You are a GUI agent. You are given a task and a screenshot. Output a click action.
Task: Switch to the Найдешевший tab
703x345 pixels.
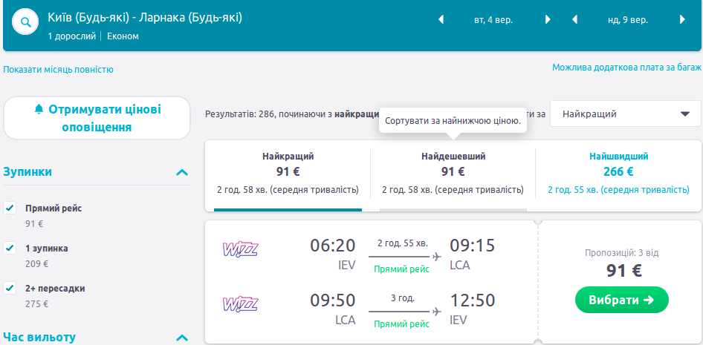pos(453,173)
